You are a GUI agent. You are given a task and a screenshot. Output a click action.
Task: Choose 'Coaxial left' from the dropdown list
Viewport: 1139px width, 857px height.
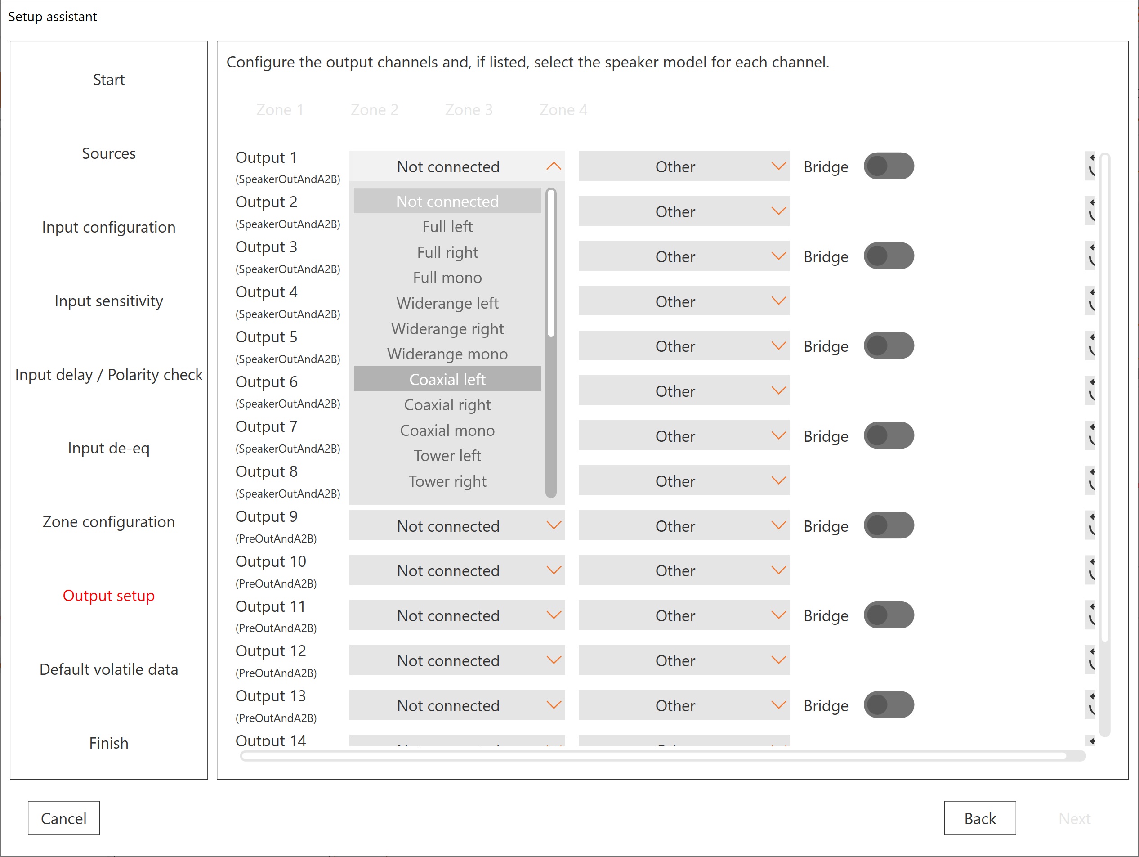pos(447,379)
